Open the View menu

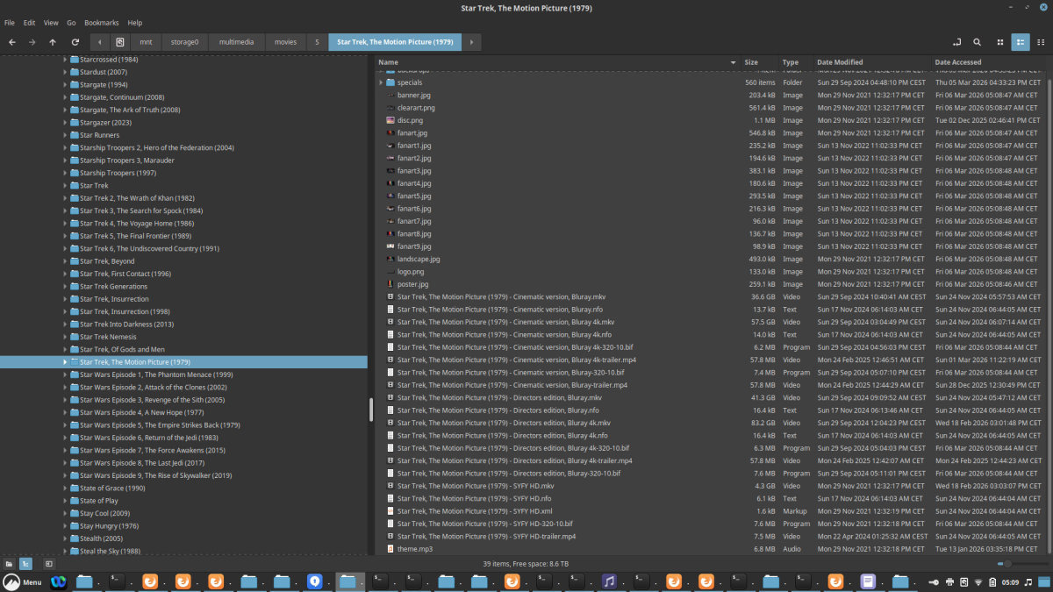[x=51, y=22]
